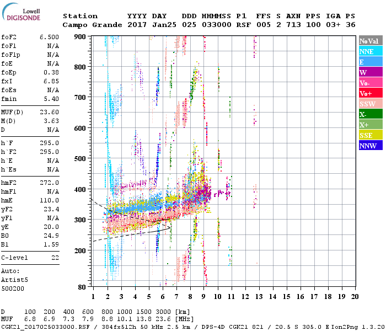Click the red Vo+ legend swatch
Viewport: 386px width, 331px height.
(x=368, y=93)
